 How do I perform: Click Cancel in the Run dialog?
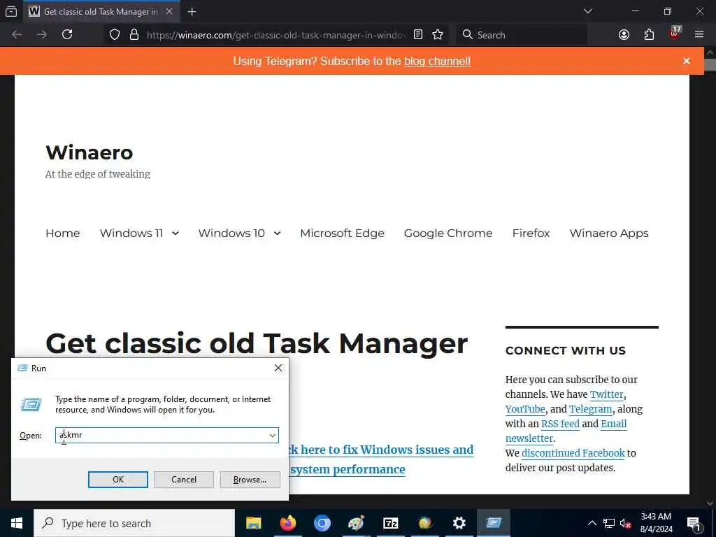click(184, 480)
